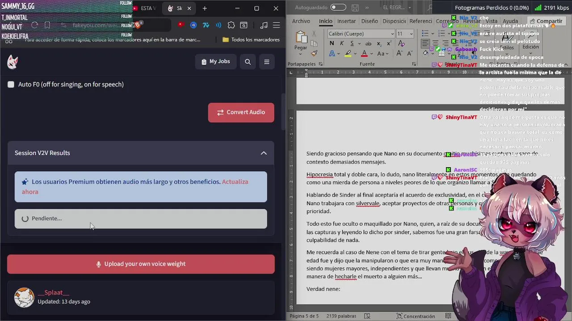Click the Splaat user avatar thumbnail
Image resolution: width=572 pixels, height=321 pixels.
(24, 297)
